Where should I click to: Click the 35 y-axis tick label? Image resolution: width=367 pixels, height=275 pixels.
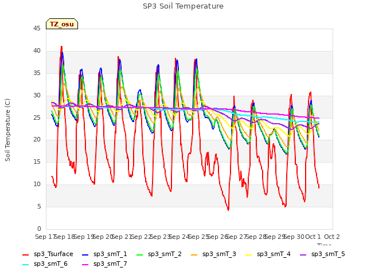(37, 73)
